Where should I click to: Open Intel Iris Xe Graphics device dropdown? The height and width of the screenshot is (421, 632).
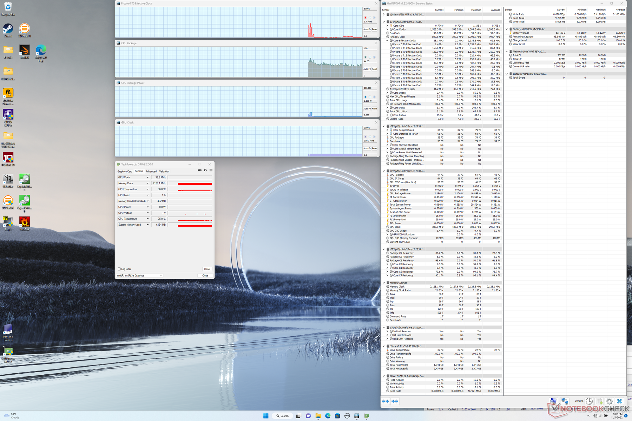139,276
